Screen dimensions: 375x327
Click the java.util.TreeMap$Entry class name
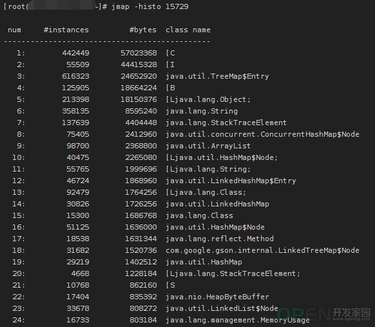(x=217, y=76)
